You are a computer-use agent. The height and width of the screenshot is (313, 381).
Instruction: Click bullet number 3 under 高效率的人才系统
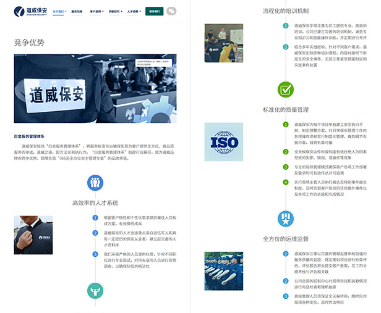coord(95,254)
